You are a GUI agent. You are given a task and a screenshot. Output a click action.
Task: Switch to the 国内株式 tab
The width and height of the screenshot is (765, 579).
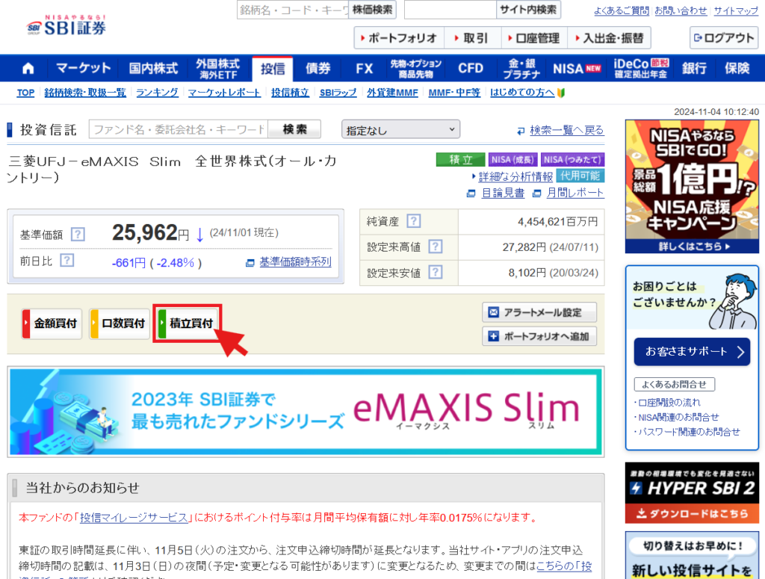click(153, 68)
